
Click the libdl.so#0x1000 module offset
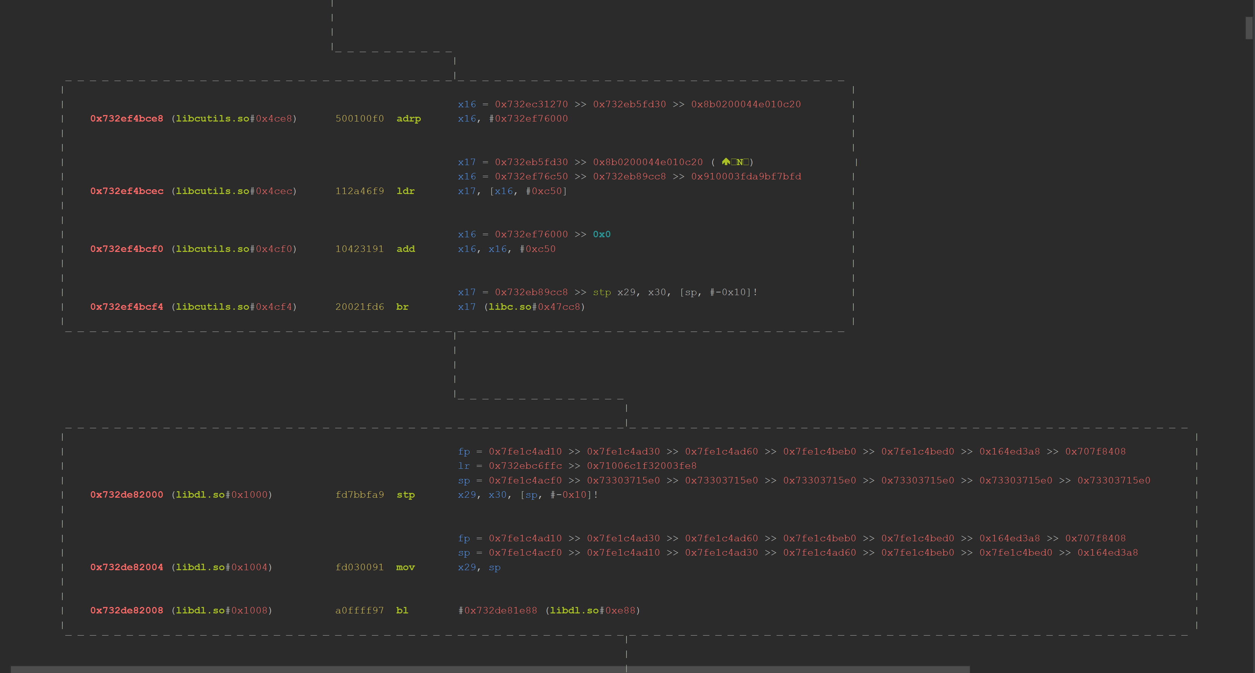[222, 495]
